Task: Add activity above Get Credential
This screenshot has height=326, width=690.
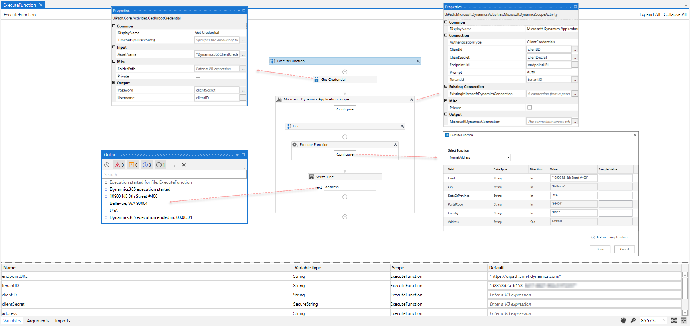Action: (345, 72)
